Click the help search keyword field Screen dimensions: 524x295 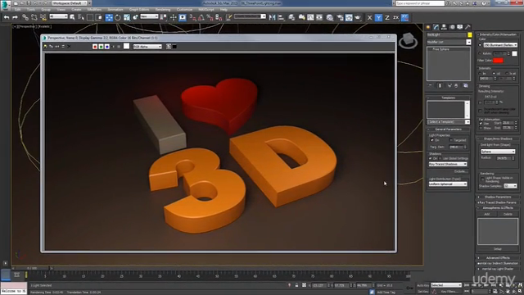pos(420,3)
